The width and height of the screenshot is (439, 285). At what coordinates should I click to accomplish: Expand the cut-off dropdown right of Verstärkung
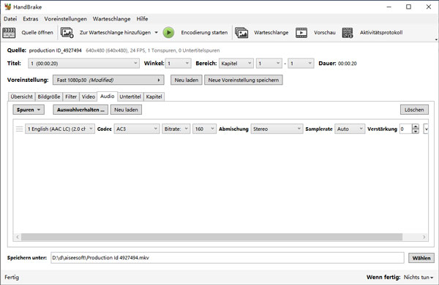point(426,129)
